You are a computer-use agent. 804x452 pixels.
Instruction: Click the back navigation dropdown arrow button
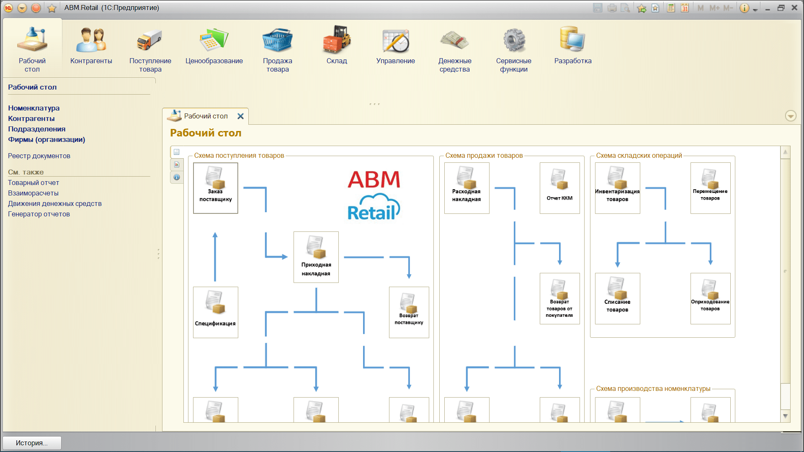pyautogui.click(x=22, y=8)
